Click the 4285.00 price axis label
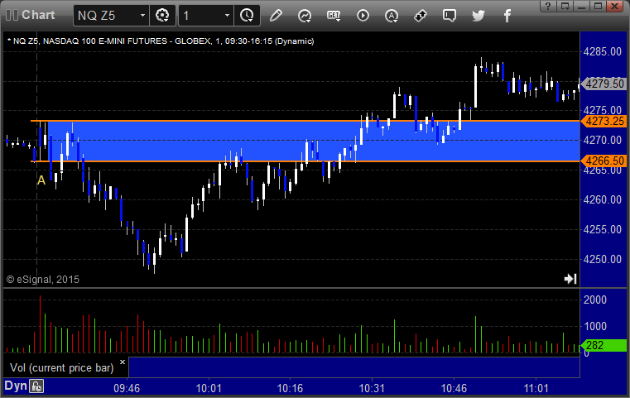This screenshot has height=398, width=630. [x=603, y=51]
